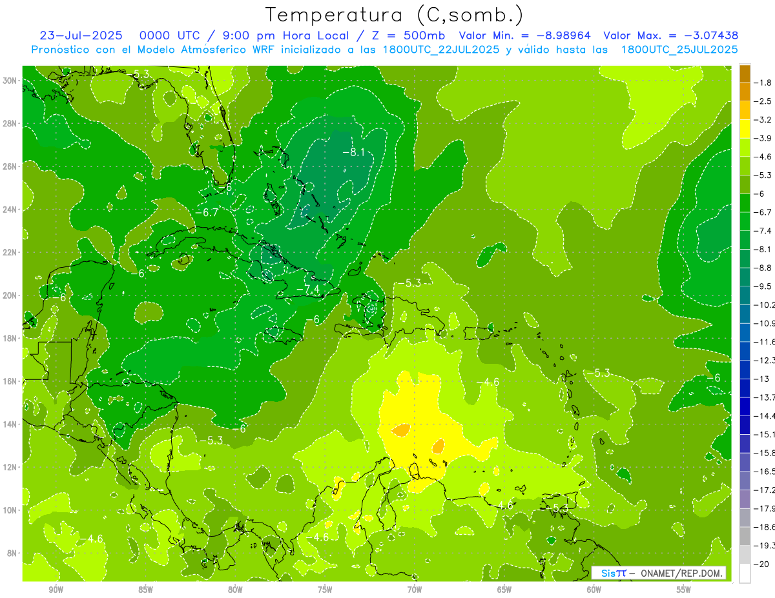Click the 10N latitude axis label
The width and height of the screenshot is (775, 598).
11,510
